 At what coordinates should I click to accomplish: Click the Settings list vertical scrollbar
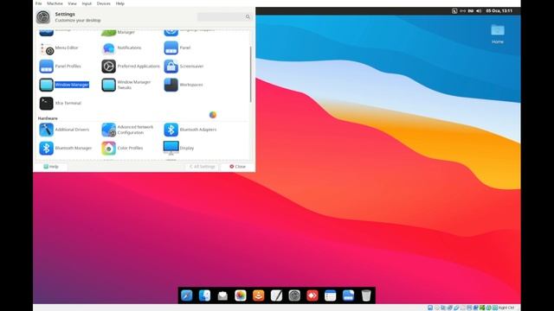251,74
